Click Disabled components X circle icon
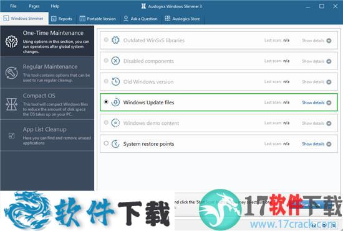The width and height of the screenshot is (343, 231). click(115, 61)
